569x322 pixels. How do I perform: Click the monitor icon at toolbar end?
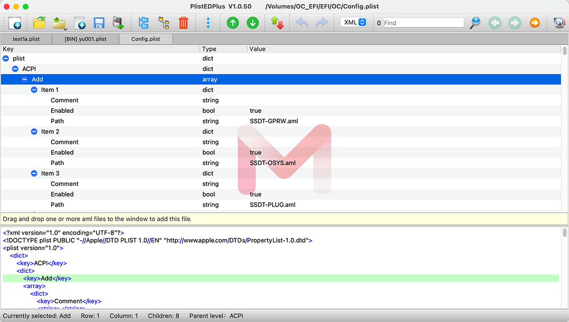pos(560,23)
